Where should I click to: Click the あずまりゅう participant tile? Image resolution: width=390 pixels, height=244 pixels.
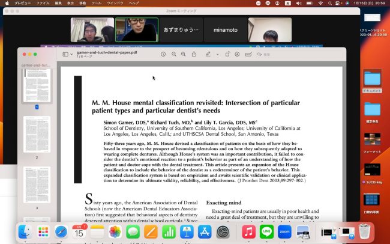click(x=181, y=29)
